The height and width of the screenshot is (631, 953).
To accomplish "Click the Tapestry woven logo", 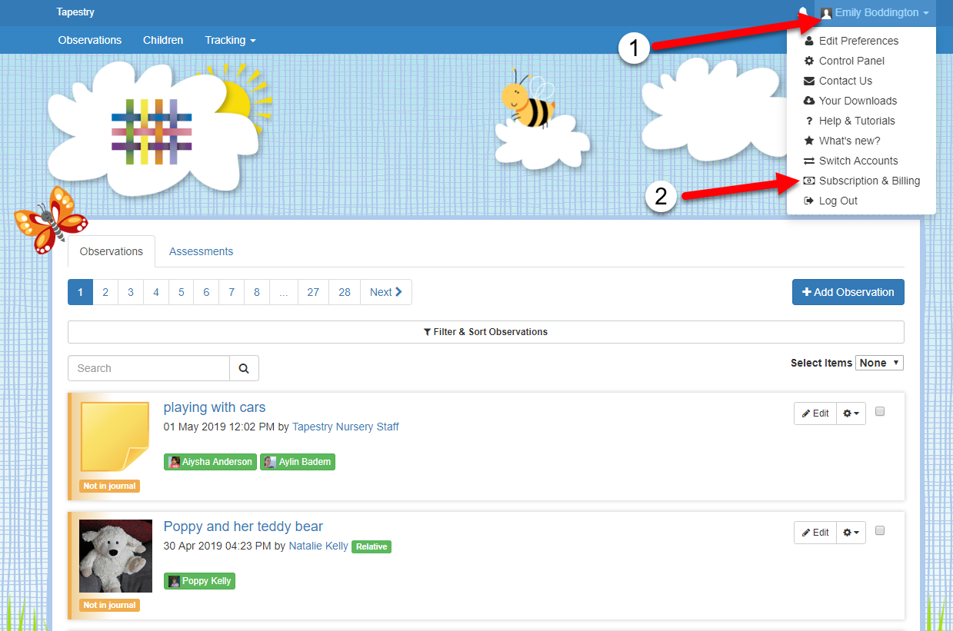I will pyautogui.click(x=152, y=131).
